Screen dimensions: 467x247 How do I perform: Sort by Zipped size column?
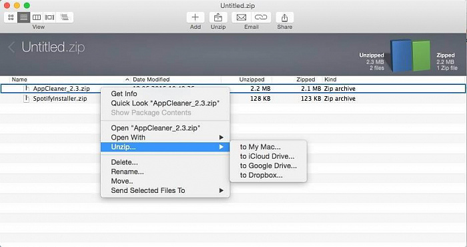(306, 79)
